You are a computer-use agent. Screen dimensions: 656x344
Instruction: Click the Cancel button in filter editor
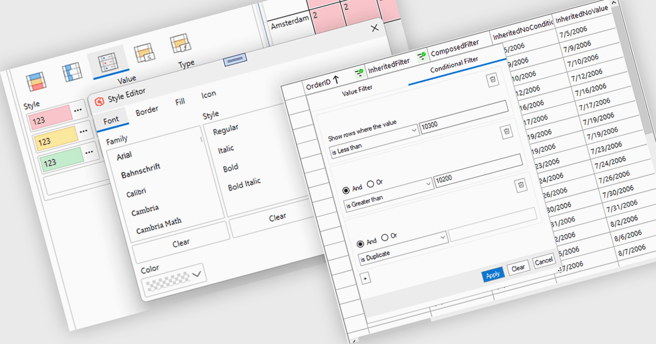coord(543,261)
